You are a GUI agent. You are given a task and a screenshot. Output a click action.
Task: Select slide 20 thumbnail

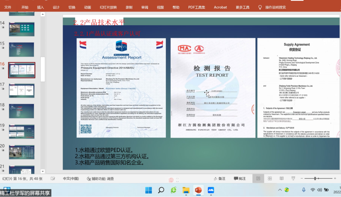click(22, 152)
